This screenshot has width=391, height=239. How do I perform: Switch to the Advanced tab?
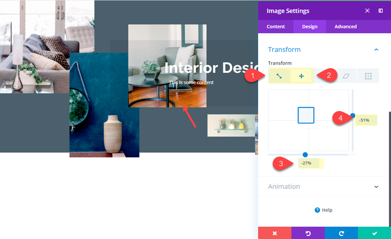point(345,27)
